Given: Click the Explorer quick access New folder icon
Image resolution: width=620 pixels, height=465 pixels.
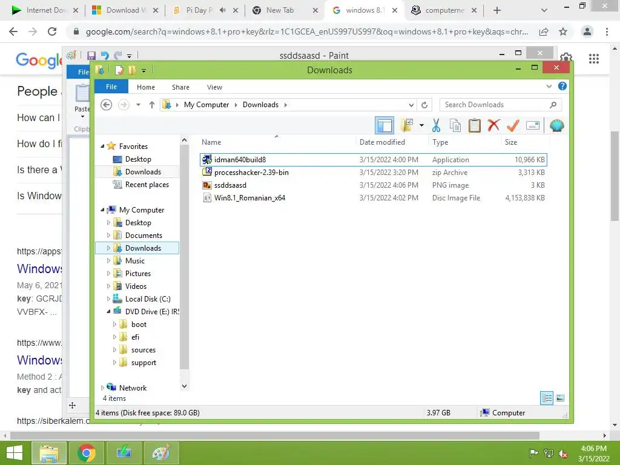Looking at the screenshot, I should click(131, 70).
